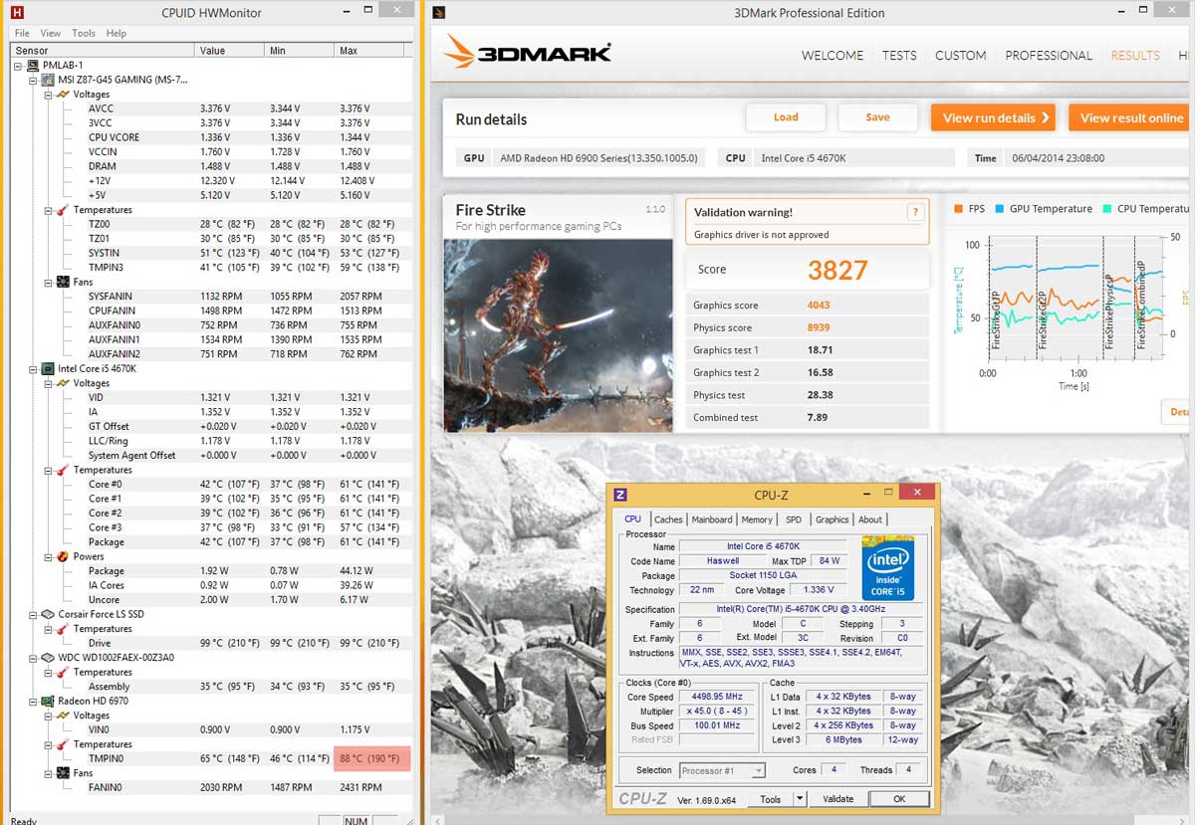Click the 3DMark logo
This screenshot has width=1195, height=825.
(x=528, y=53)
